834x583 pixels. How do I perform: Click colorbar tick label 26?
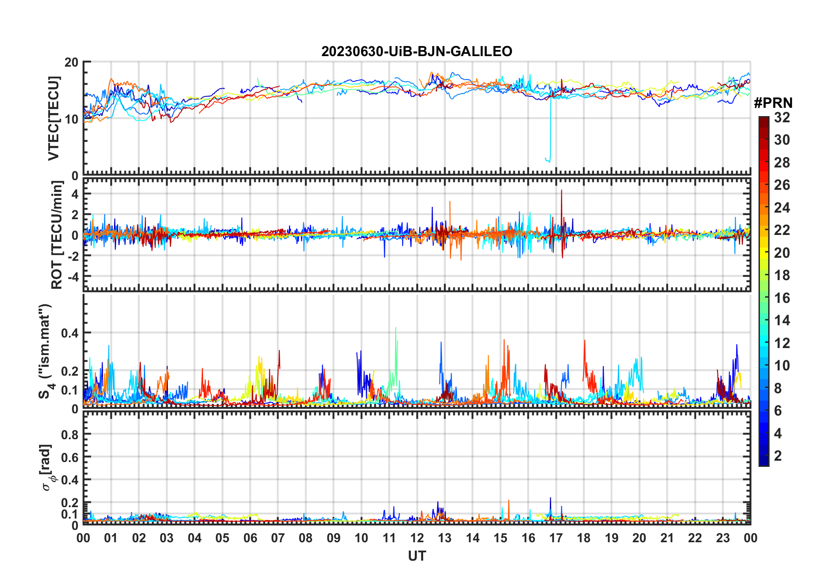pos(782,185)
